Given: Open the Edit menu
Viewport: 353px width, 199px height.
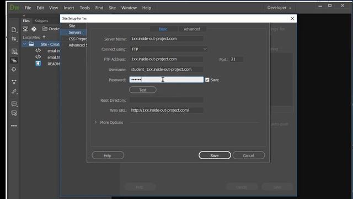Looking at the screenshot, I should pyautogui.click(x=40, y=8).
